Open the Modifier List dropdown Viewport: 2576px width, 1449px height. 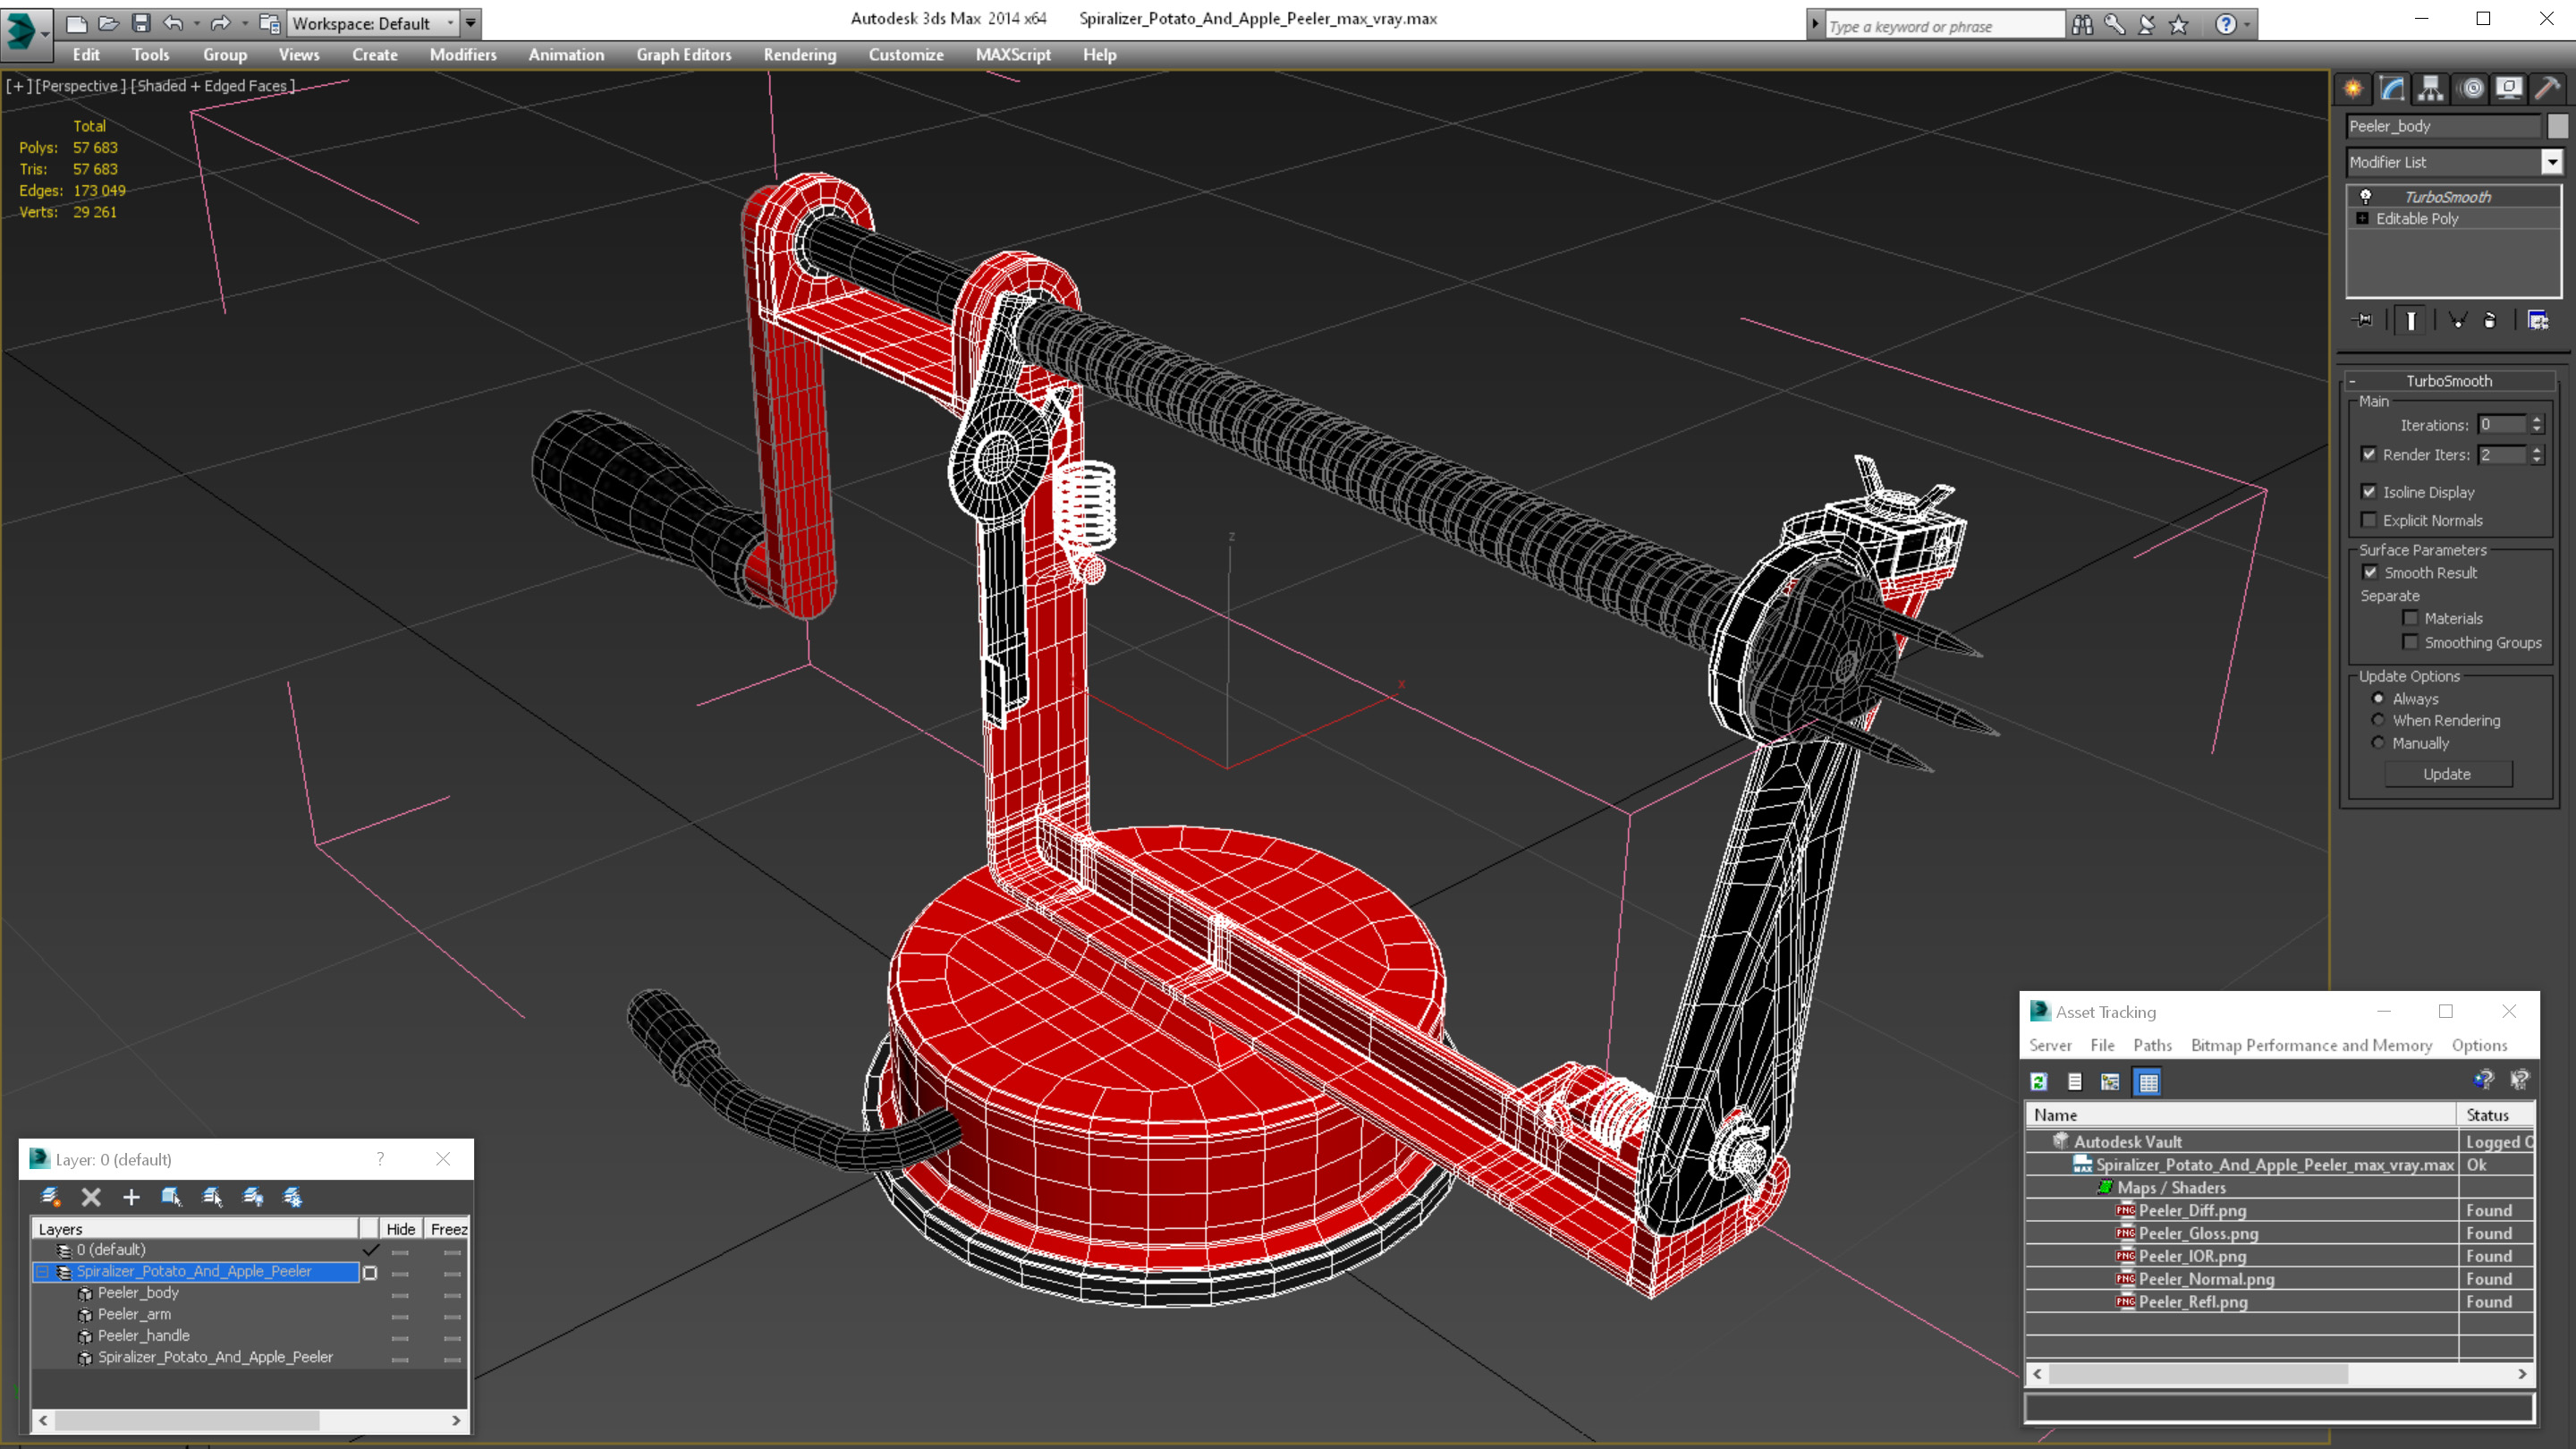[2552, 162]
